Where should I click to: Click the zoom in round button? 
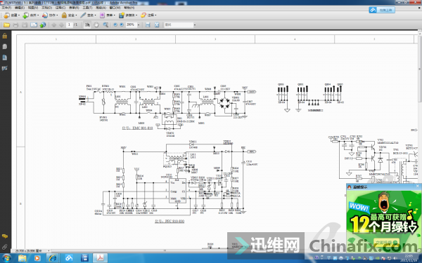(x=122, y=25)
